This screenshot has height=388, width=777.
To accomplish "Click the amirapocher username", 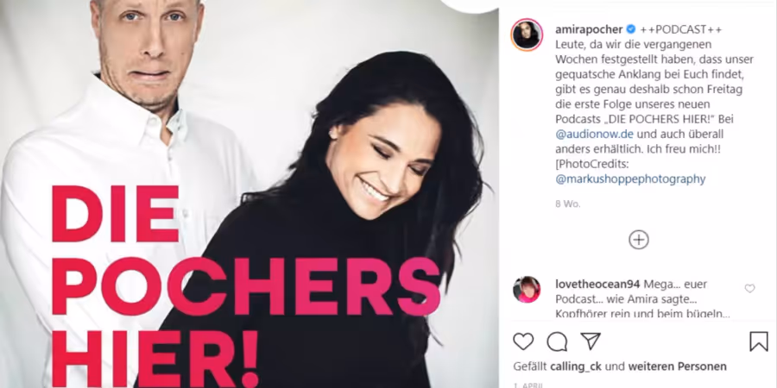I will pos(589,29).
